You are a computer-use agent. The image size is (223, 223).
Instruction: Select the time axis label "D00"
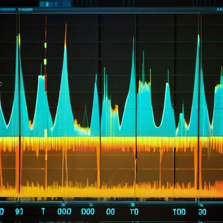click(x=88, y=212)
